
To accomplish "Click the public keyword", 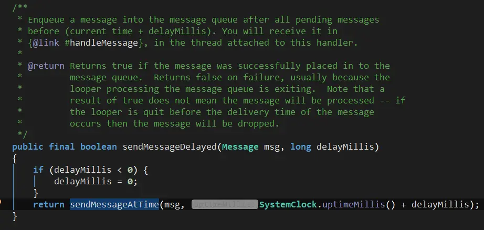I will (x=28, y=147).
